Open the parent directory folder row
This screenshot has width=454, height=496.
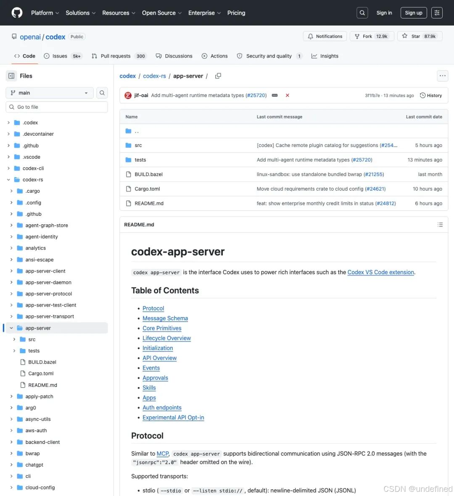tap(284, 131)
